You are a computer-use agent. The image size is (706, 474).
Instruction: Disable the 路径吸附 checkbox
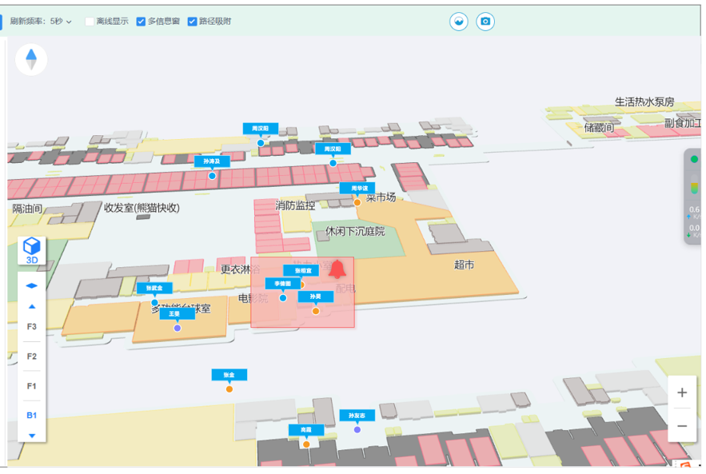(x=193, y=22)
